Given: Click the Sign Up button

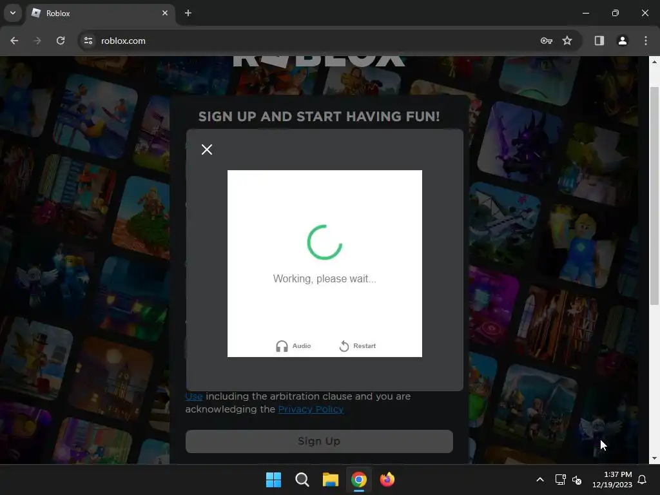Looking at the screenshot, I should (319, 441).
